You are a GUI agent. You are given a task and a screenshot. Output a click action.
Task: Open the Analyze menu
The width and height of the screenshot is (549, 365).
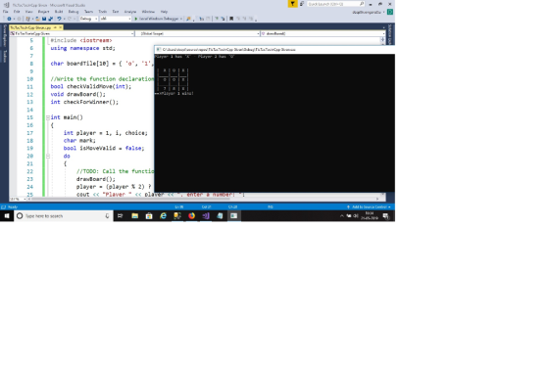tap(130, 12)
